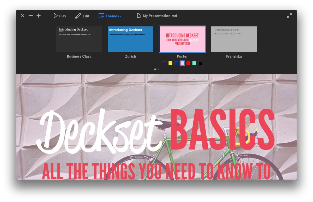Click the My Presentation.md title text
This screenshot has width=313, height=202.
[x=160, y=16]
